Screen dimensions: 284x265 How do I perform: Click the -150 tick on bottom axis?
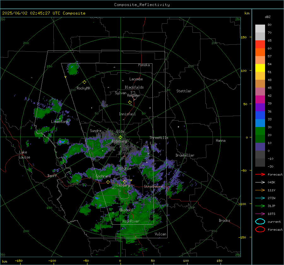click(19, 261)
